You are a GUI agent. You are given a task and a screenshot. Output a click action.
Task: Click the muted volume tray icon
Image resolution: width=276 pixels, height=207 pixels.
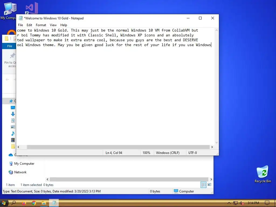(242, 203)
